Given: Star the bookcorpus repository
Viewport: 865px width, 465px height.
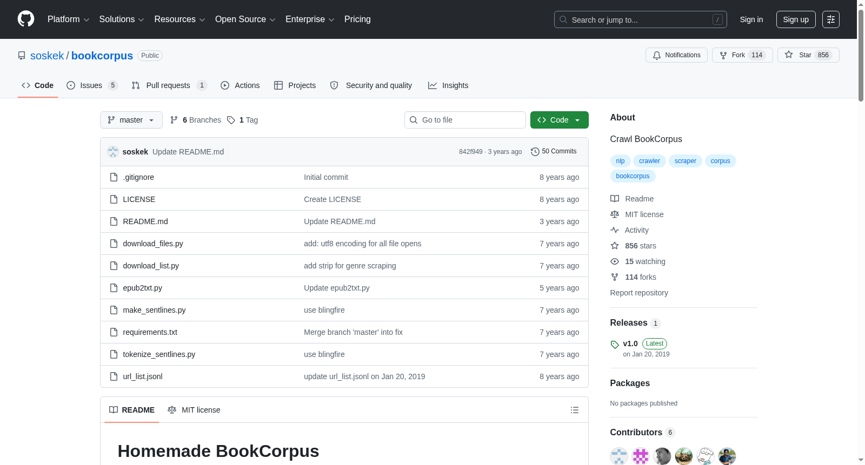Looking at the screenshot, I should pos(808,55).
